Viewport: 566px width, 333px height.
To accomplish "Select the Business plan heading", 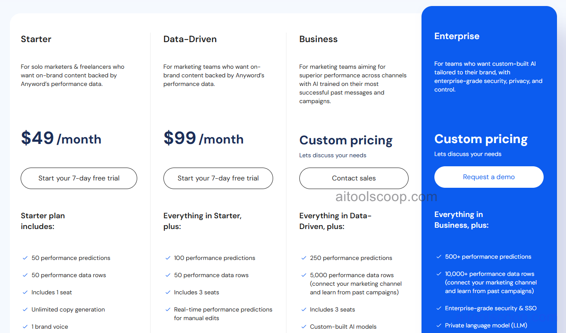I will tap(318, 39).
